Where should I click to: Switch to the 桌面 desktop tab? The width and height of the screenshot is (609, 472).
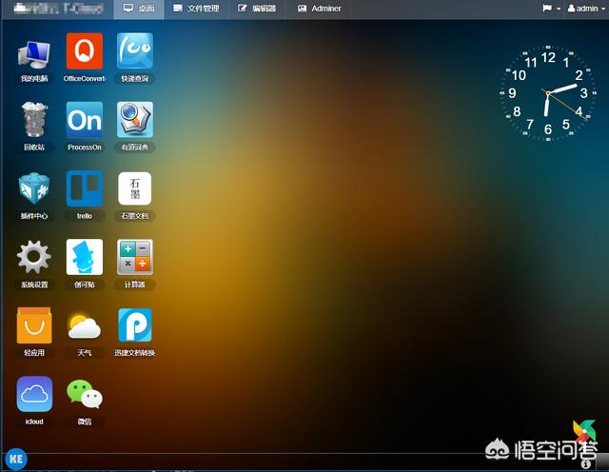pos(139,9)
